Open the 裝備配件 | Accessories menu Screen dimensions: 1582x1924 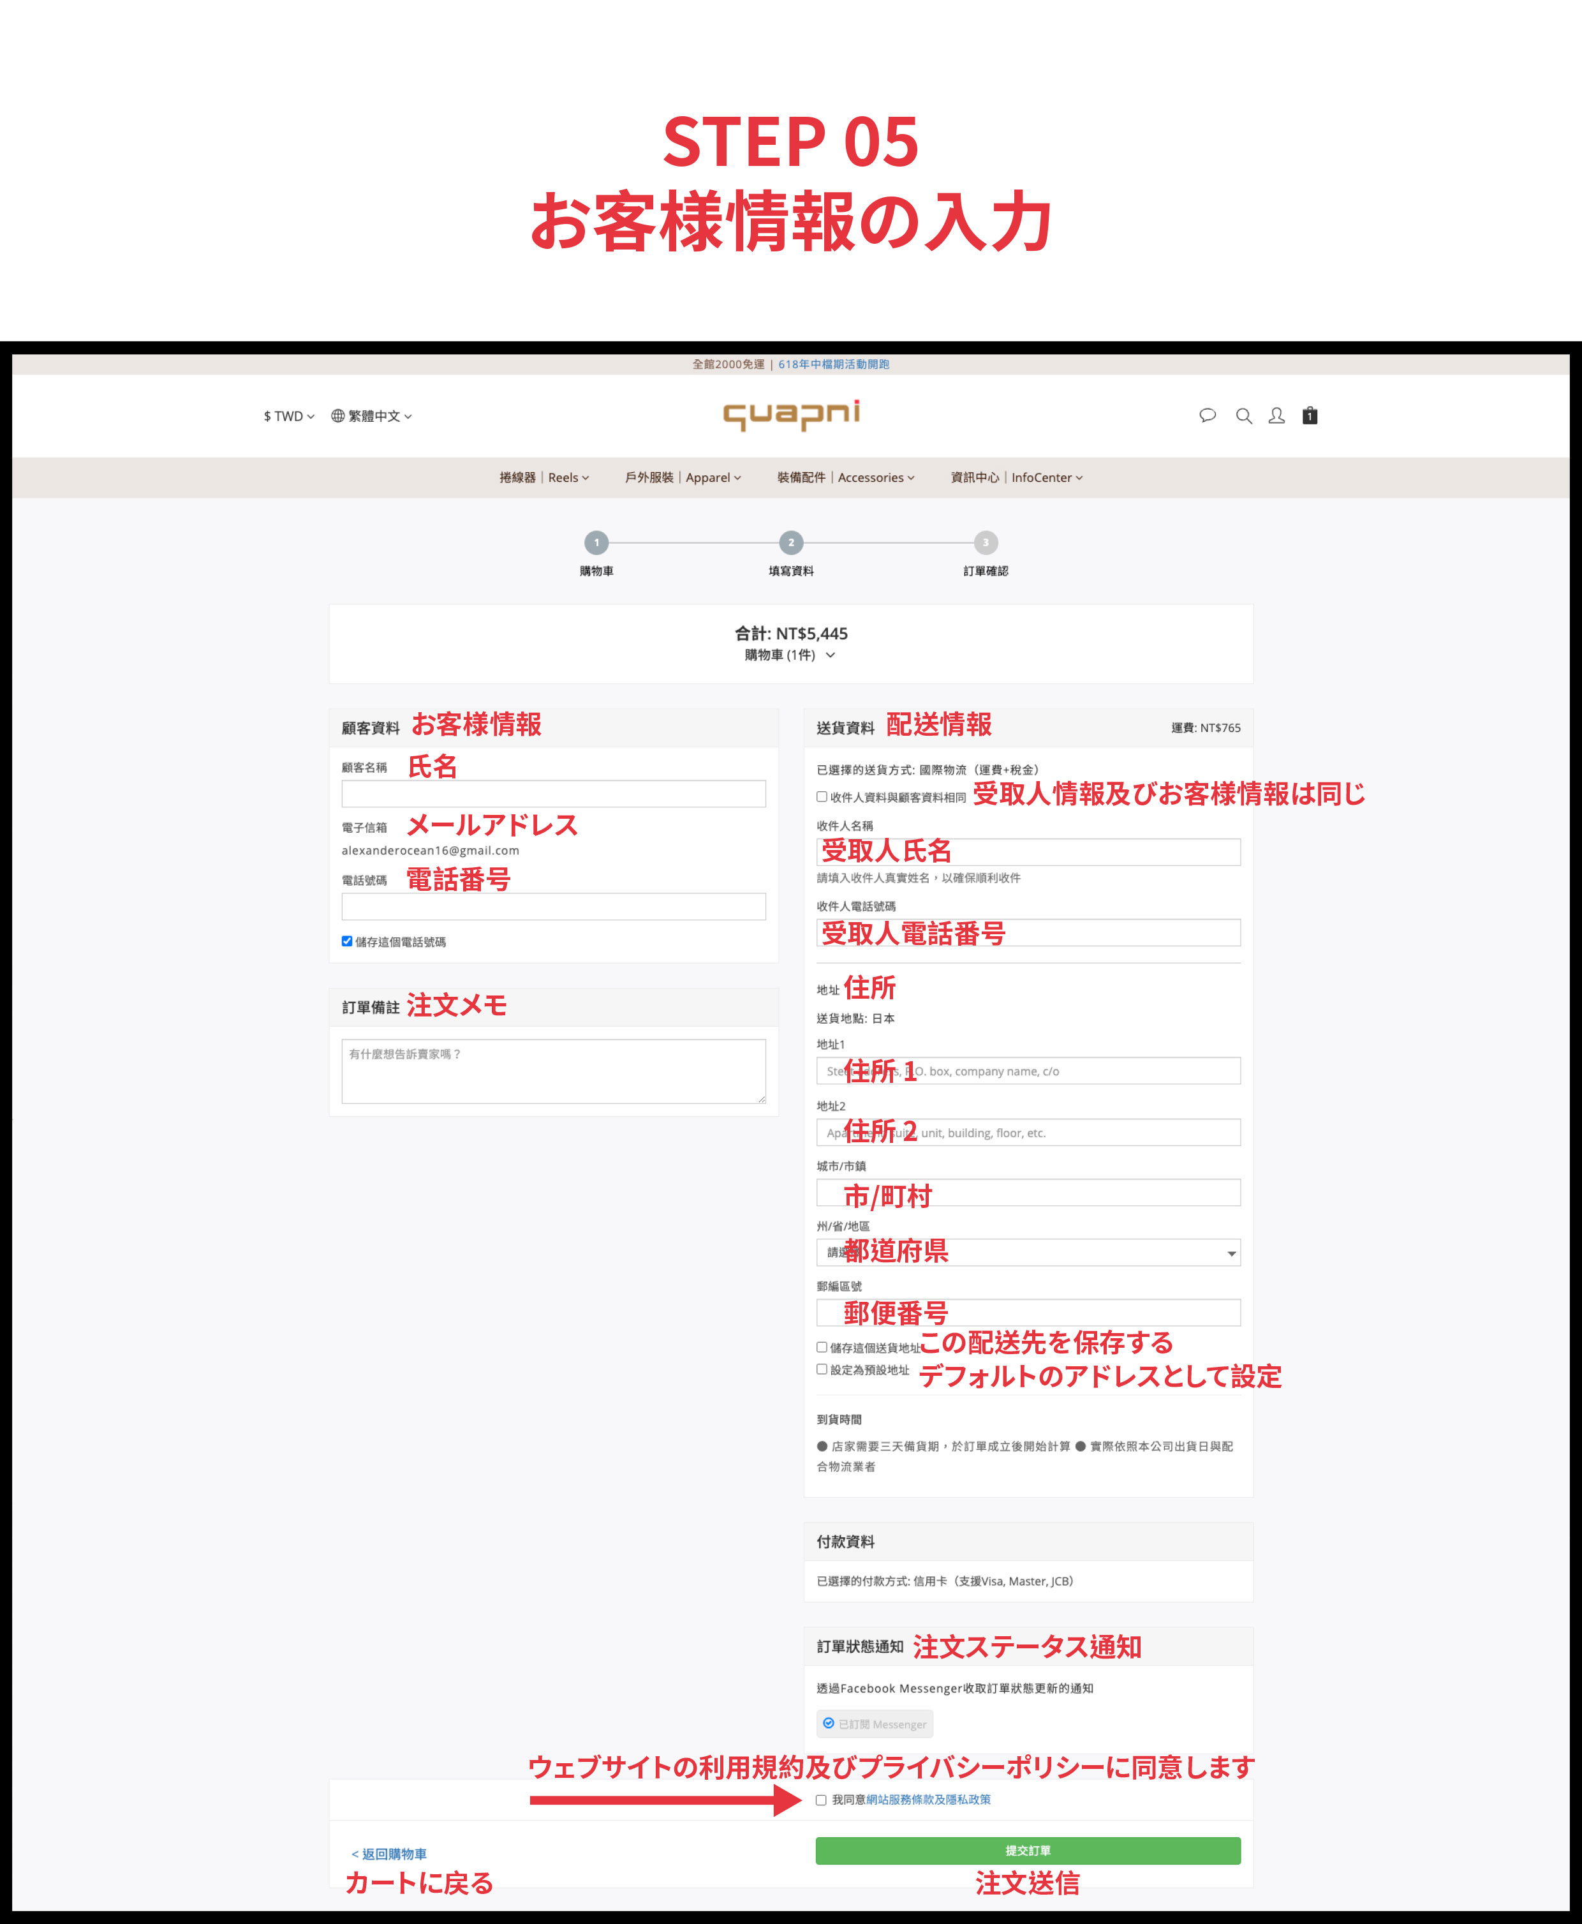pyautogui.click(x=845, y=477)
